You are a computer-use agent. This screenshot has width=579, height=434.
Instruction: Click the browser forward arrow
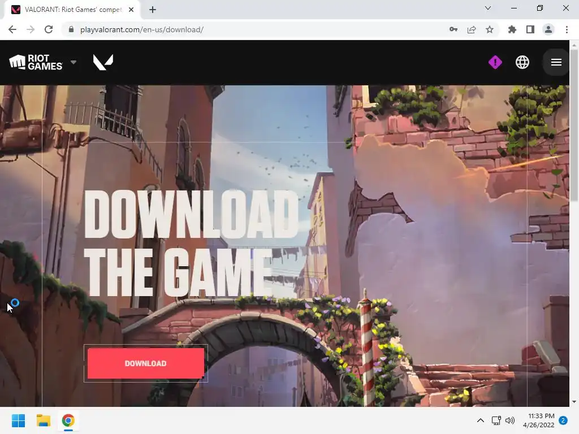31,29
